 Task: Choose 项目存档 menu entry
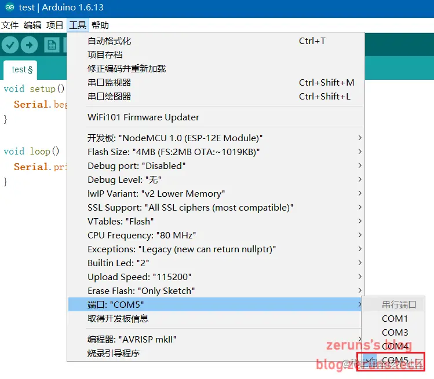click(216, 55)
